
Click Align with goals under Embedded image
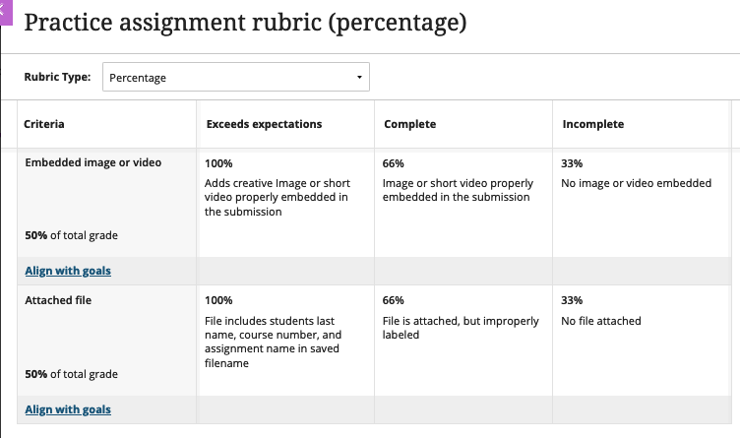coord(68,271)
